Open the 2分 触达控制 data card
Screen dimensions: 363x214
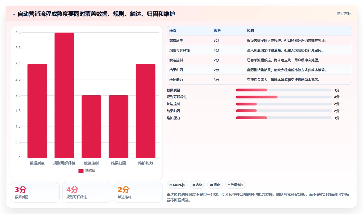[138, 192]
